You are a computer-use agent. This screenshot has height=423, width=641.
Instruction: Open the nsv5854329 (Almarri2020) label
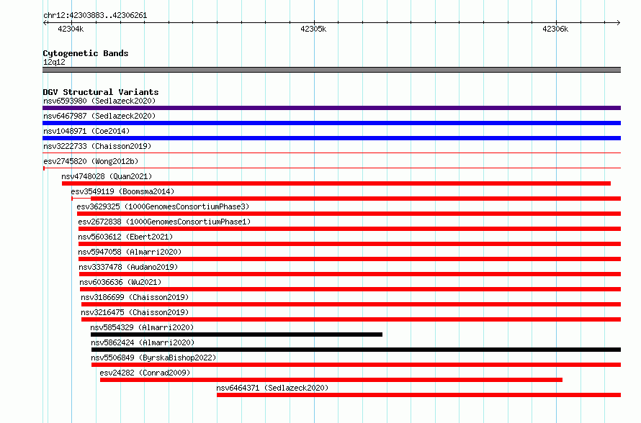143,327
